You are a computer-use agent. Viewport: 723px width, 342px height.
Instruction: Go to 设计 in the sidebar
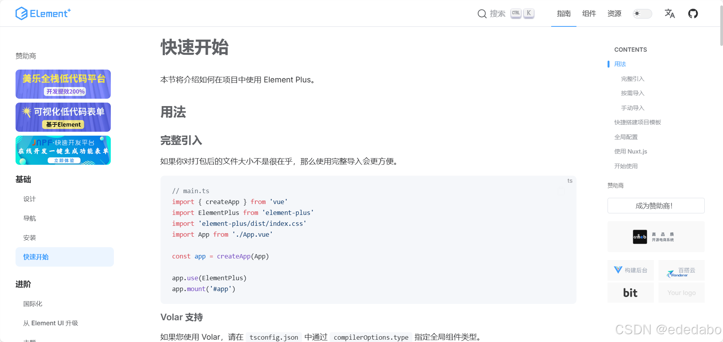[x=30, y=199]
